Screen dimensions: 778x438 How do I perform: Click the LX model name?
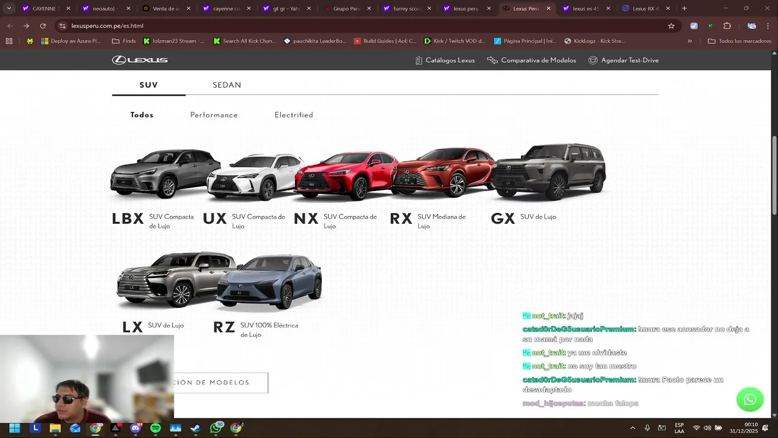(133, 327)
